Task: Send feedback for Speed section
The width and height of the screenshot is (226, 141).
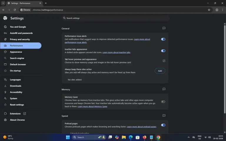Action: 164,115
